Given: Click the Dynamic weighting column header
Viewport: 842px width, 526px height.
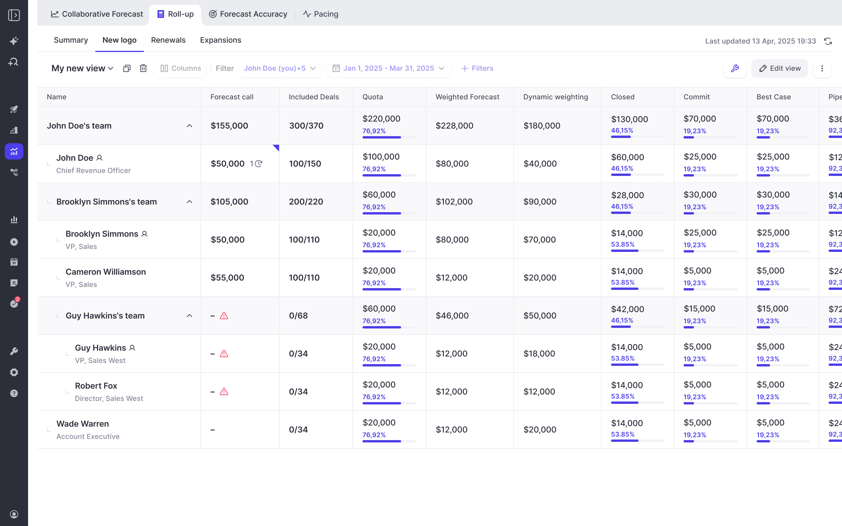Looking at the screenshot, I should coord(555,97).
